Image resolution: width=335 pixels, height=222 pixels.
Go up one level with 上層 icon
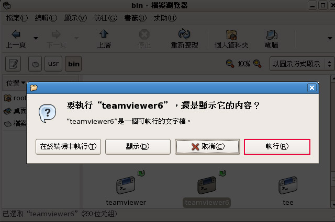click(x=104, y=34)
